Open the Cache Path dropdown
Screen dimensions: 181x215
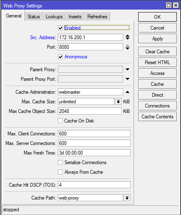tap(127, 197)
